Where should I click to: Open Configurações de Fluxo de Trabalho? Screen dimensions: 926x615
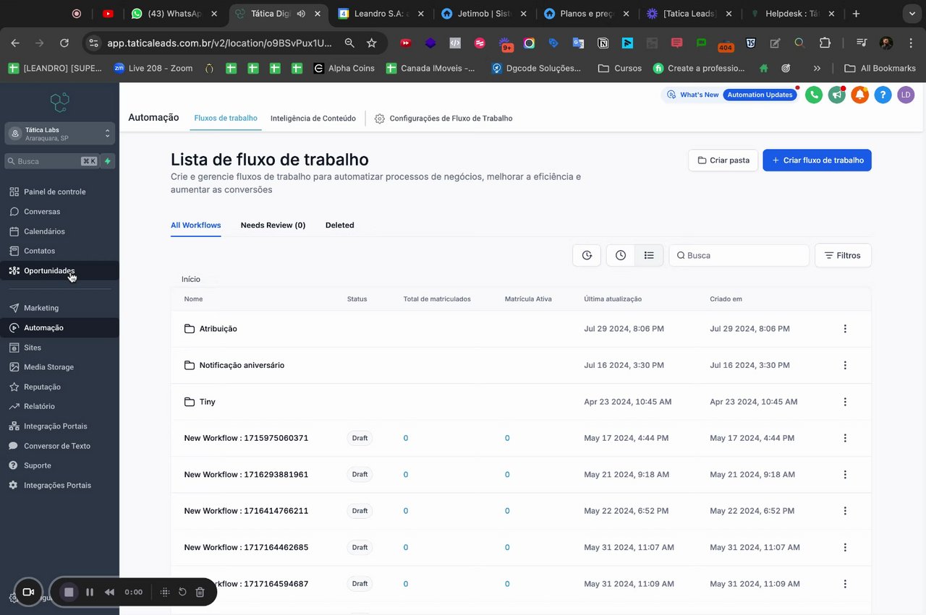tap(443, 119)
